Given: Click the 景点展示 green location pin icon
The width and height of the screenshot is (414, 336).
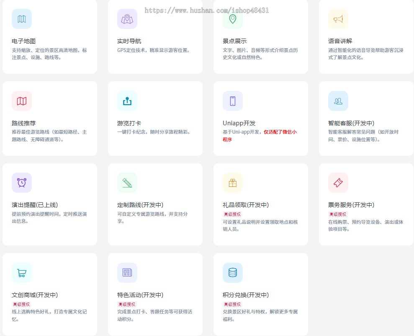Looking at the screenshot, I should [x=233, y=19].
